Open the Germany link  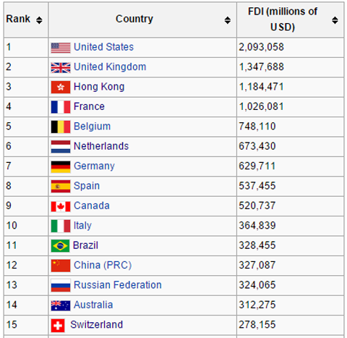94,166
